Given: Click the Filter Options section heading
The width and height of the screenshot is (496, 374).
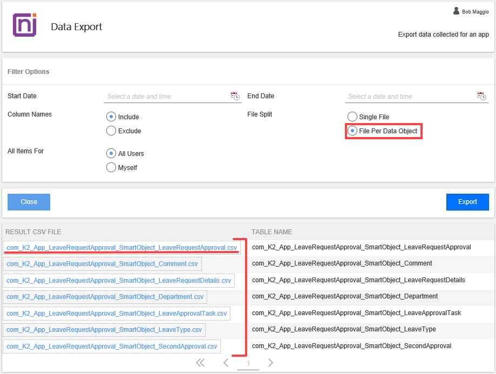Looking at the screenshot, I should coord(29,72).
